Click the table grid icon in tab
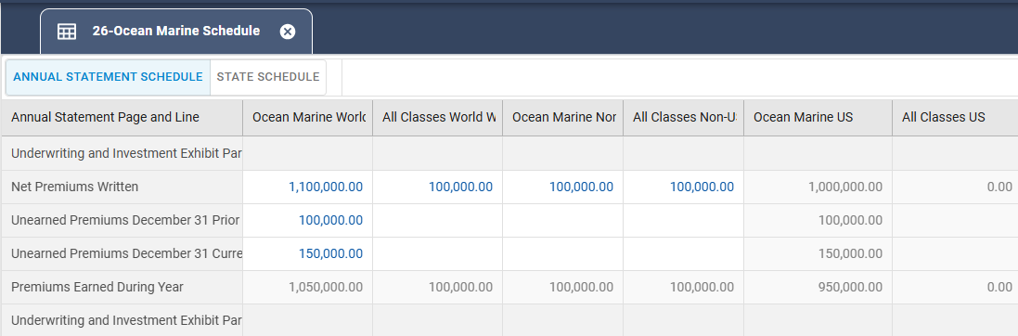This screenshot has width=1018, height=336. (x=67, y=32)
